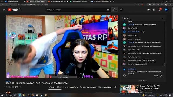Image resolution: width=173 pixels, height=97 pixels.
Task: Open the Create video camera icon
Action: (149, 10)
